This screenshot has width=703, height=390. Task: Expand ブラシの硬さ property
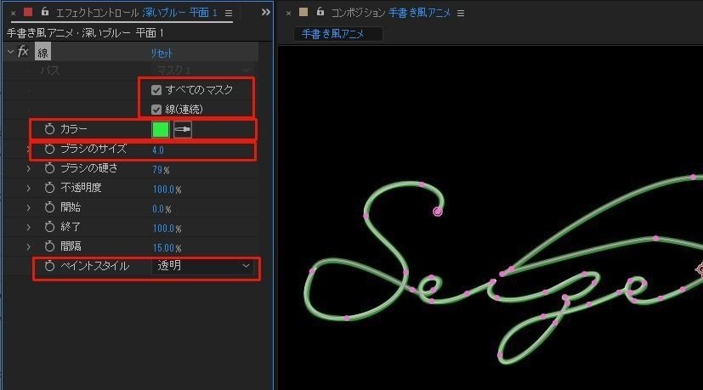click(x=29, y=168)
